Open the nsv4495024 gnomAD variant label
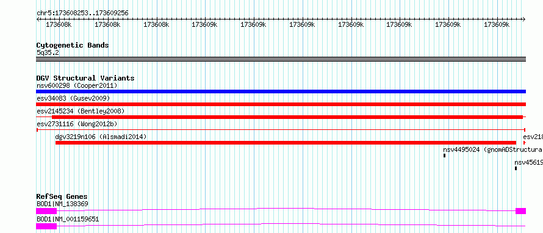 (493, 149)
